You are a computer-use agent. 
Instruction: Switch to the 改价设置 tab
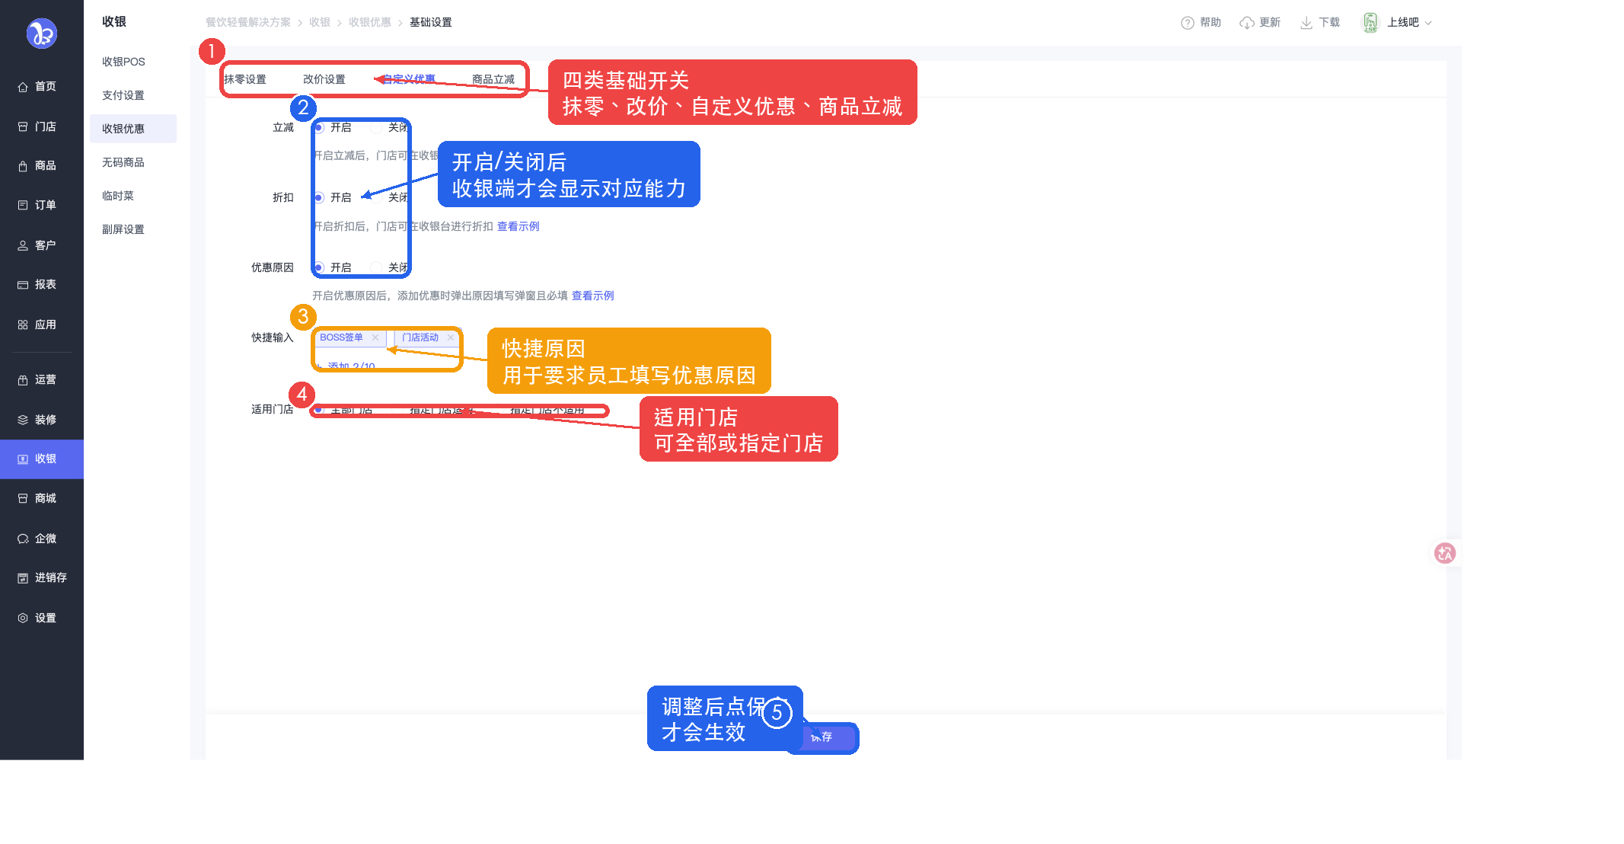click(324, 79)
